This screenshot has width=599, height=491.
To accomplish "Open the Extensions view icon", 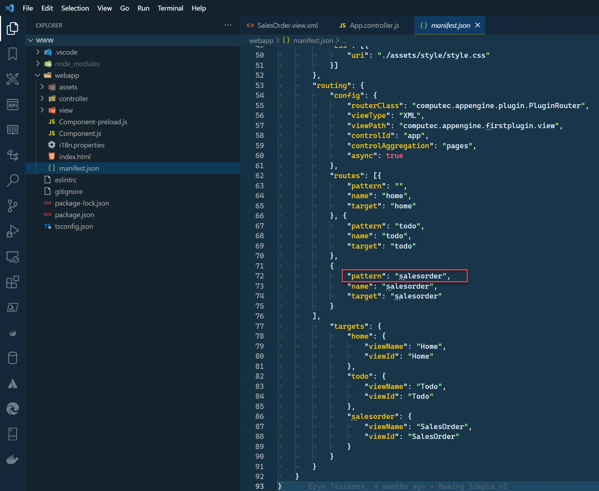I will click(x=13, y=282).
